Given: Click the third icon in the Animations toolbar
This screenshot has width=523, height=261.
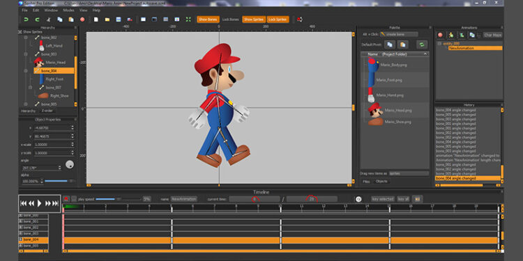Looking at the screenshot, I should (x=462, y=35).
